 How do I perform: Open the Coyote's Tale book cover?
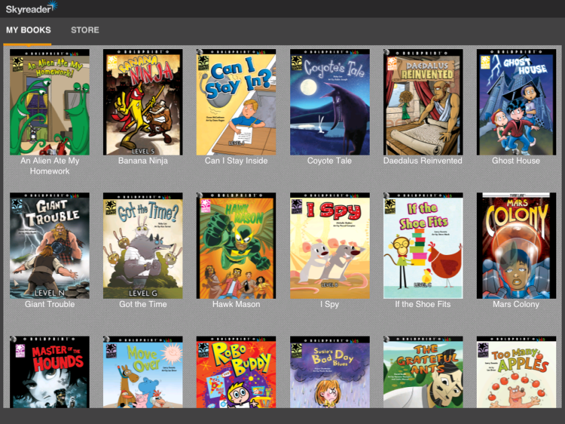point(329,102)
